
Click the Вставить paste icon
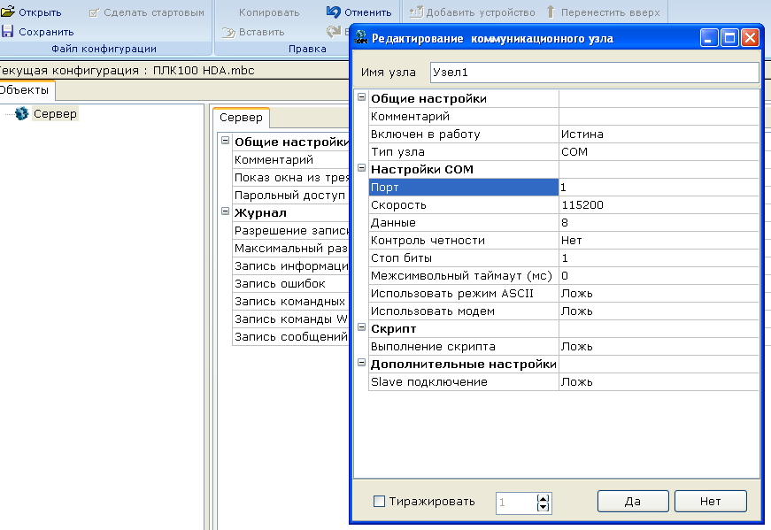click(x=227, y=32)
